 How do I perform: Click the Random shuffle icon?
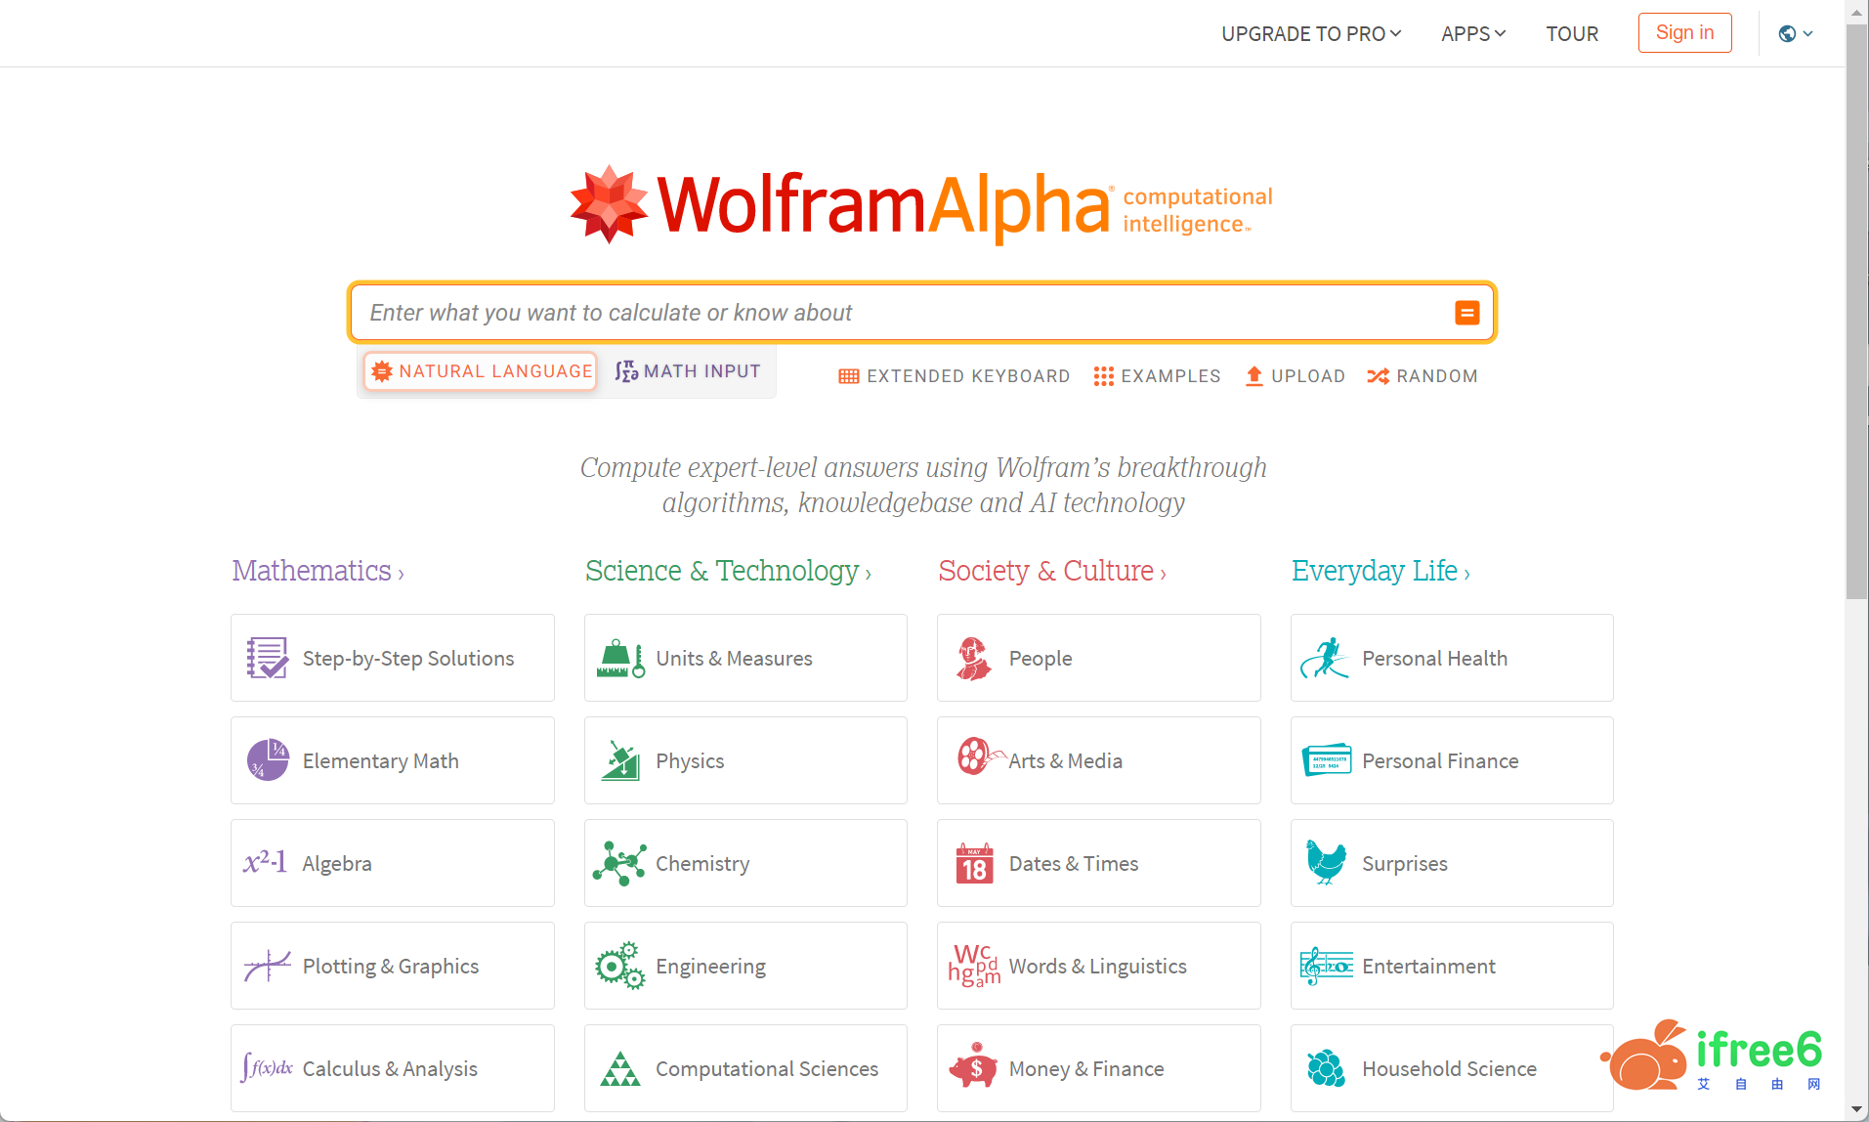tap(1378, 376)
